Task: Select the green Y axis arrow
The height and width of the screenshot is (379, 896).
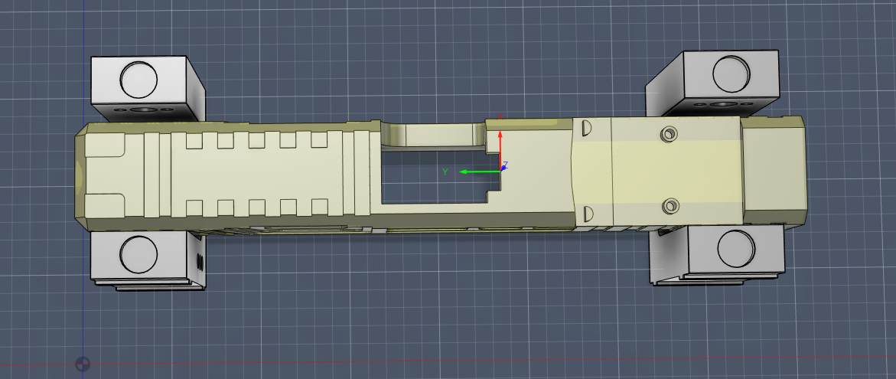Action: tap(476, 172)
